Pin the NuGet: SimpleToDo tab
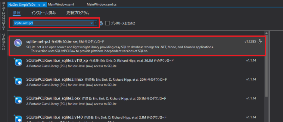Screen dimensions: 283x122 point(39,5)
